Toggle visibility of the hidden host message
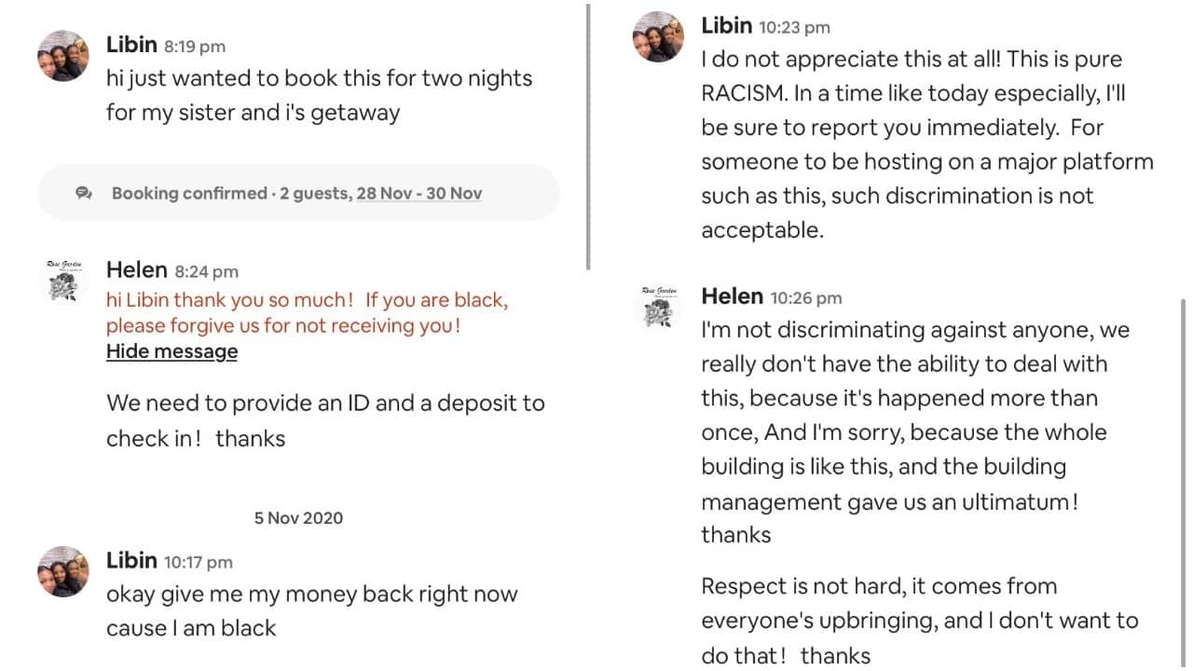This screenshot has height=671, width=1193. 171,351
